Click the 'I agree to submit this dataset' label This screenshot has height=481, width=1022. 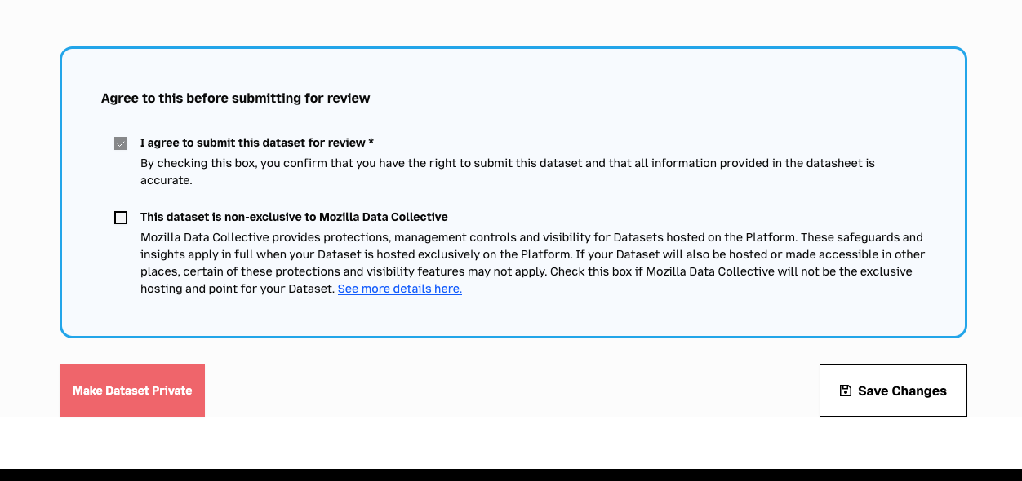[x=257, y=143]
